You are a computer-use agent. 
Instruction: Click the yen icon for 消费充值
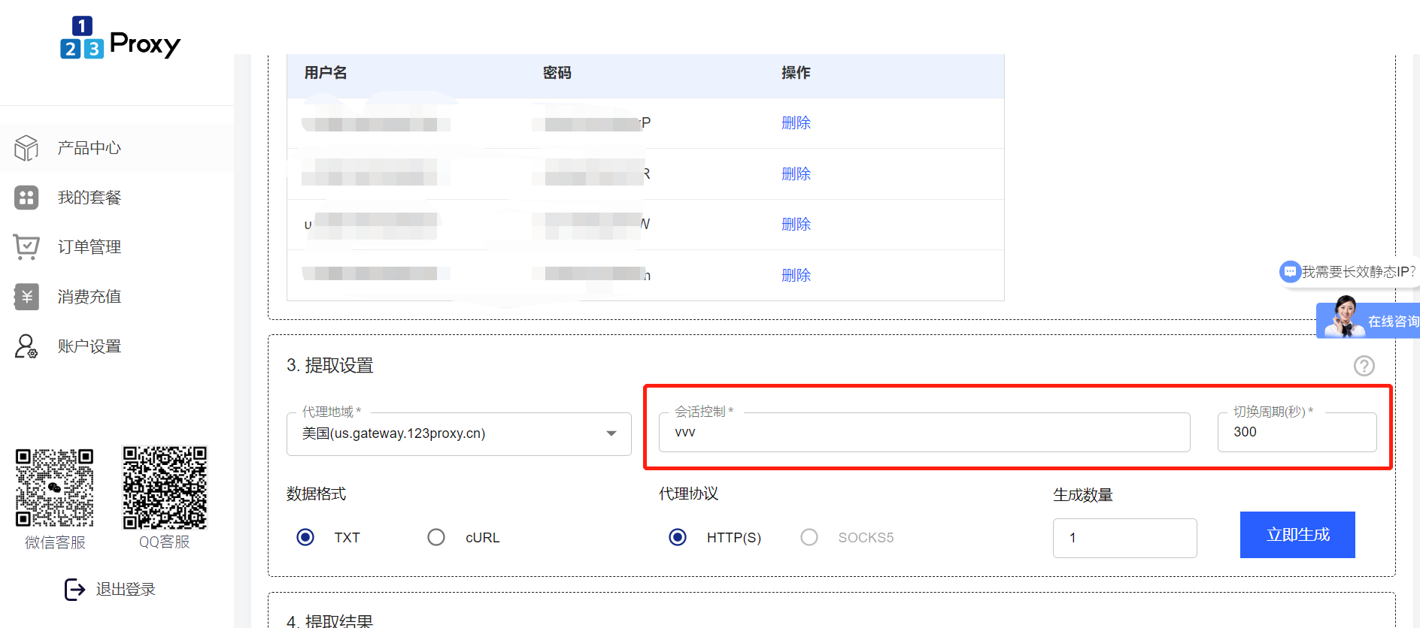coord(26,297)
